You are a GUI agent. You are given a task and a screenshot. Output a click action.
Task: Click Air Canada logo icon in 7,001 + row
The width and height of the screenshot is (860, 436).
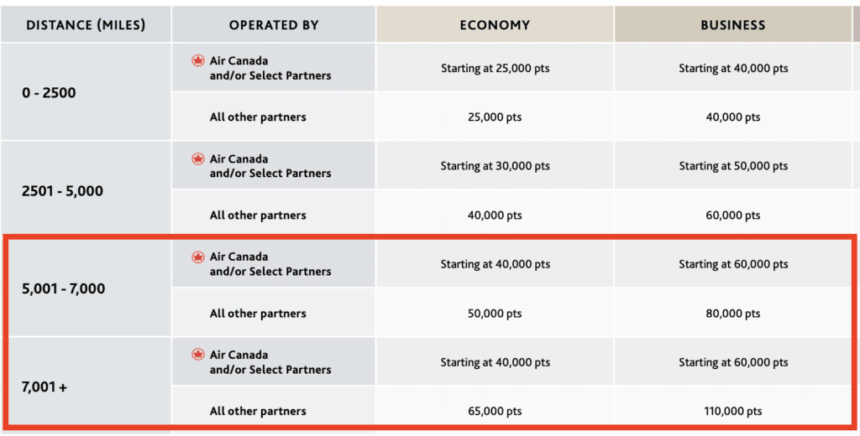198,356
